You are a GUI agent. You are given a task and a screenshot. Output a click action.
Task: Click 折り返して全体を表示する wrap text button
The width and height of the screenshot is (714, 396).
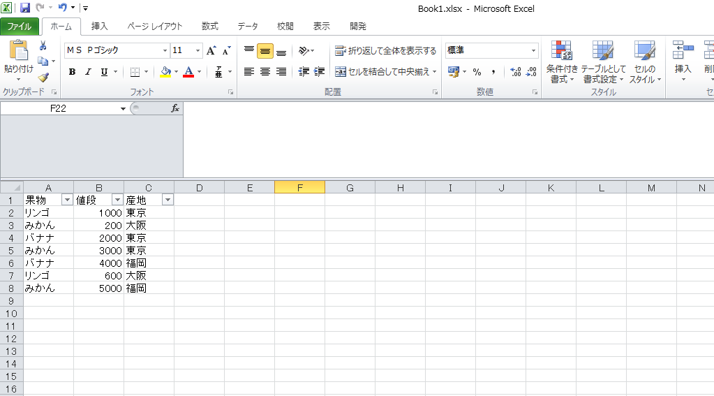coord(386,50)
